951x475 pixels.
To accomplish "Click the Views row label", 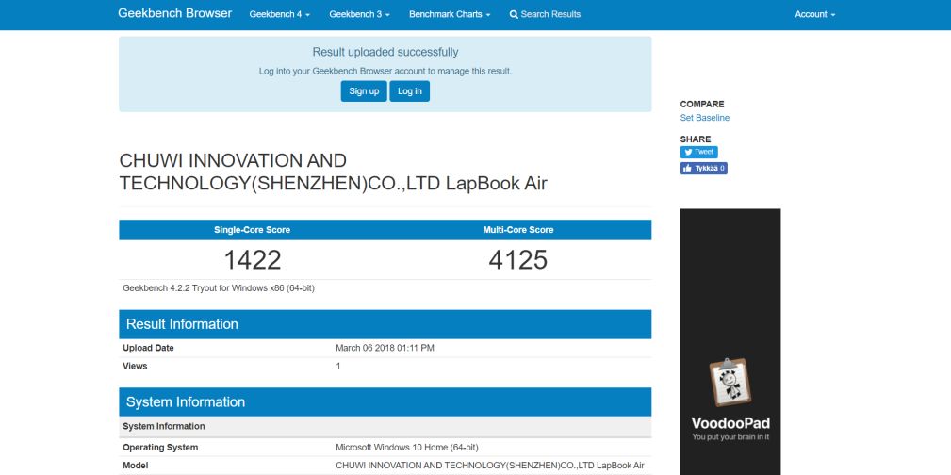I will point(135,366).
